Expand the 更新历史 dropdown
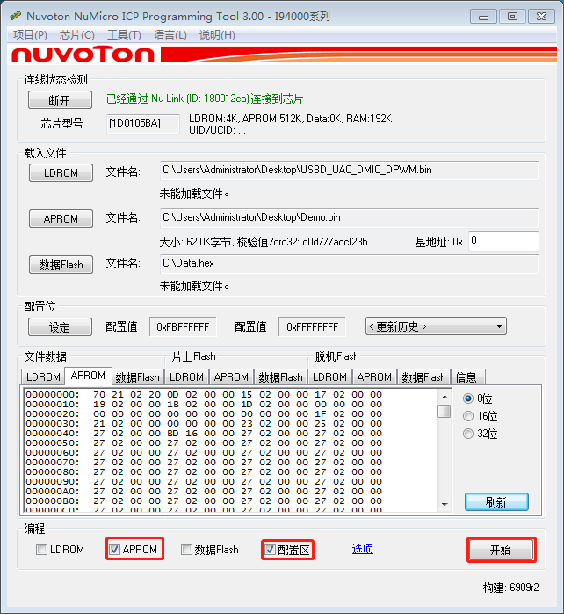Image resolution: width=564 pixels, height=614 pixels. pyautogui.click(x=436, y=326)
